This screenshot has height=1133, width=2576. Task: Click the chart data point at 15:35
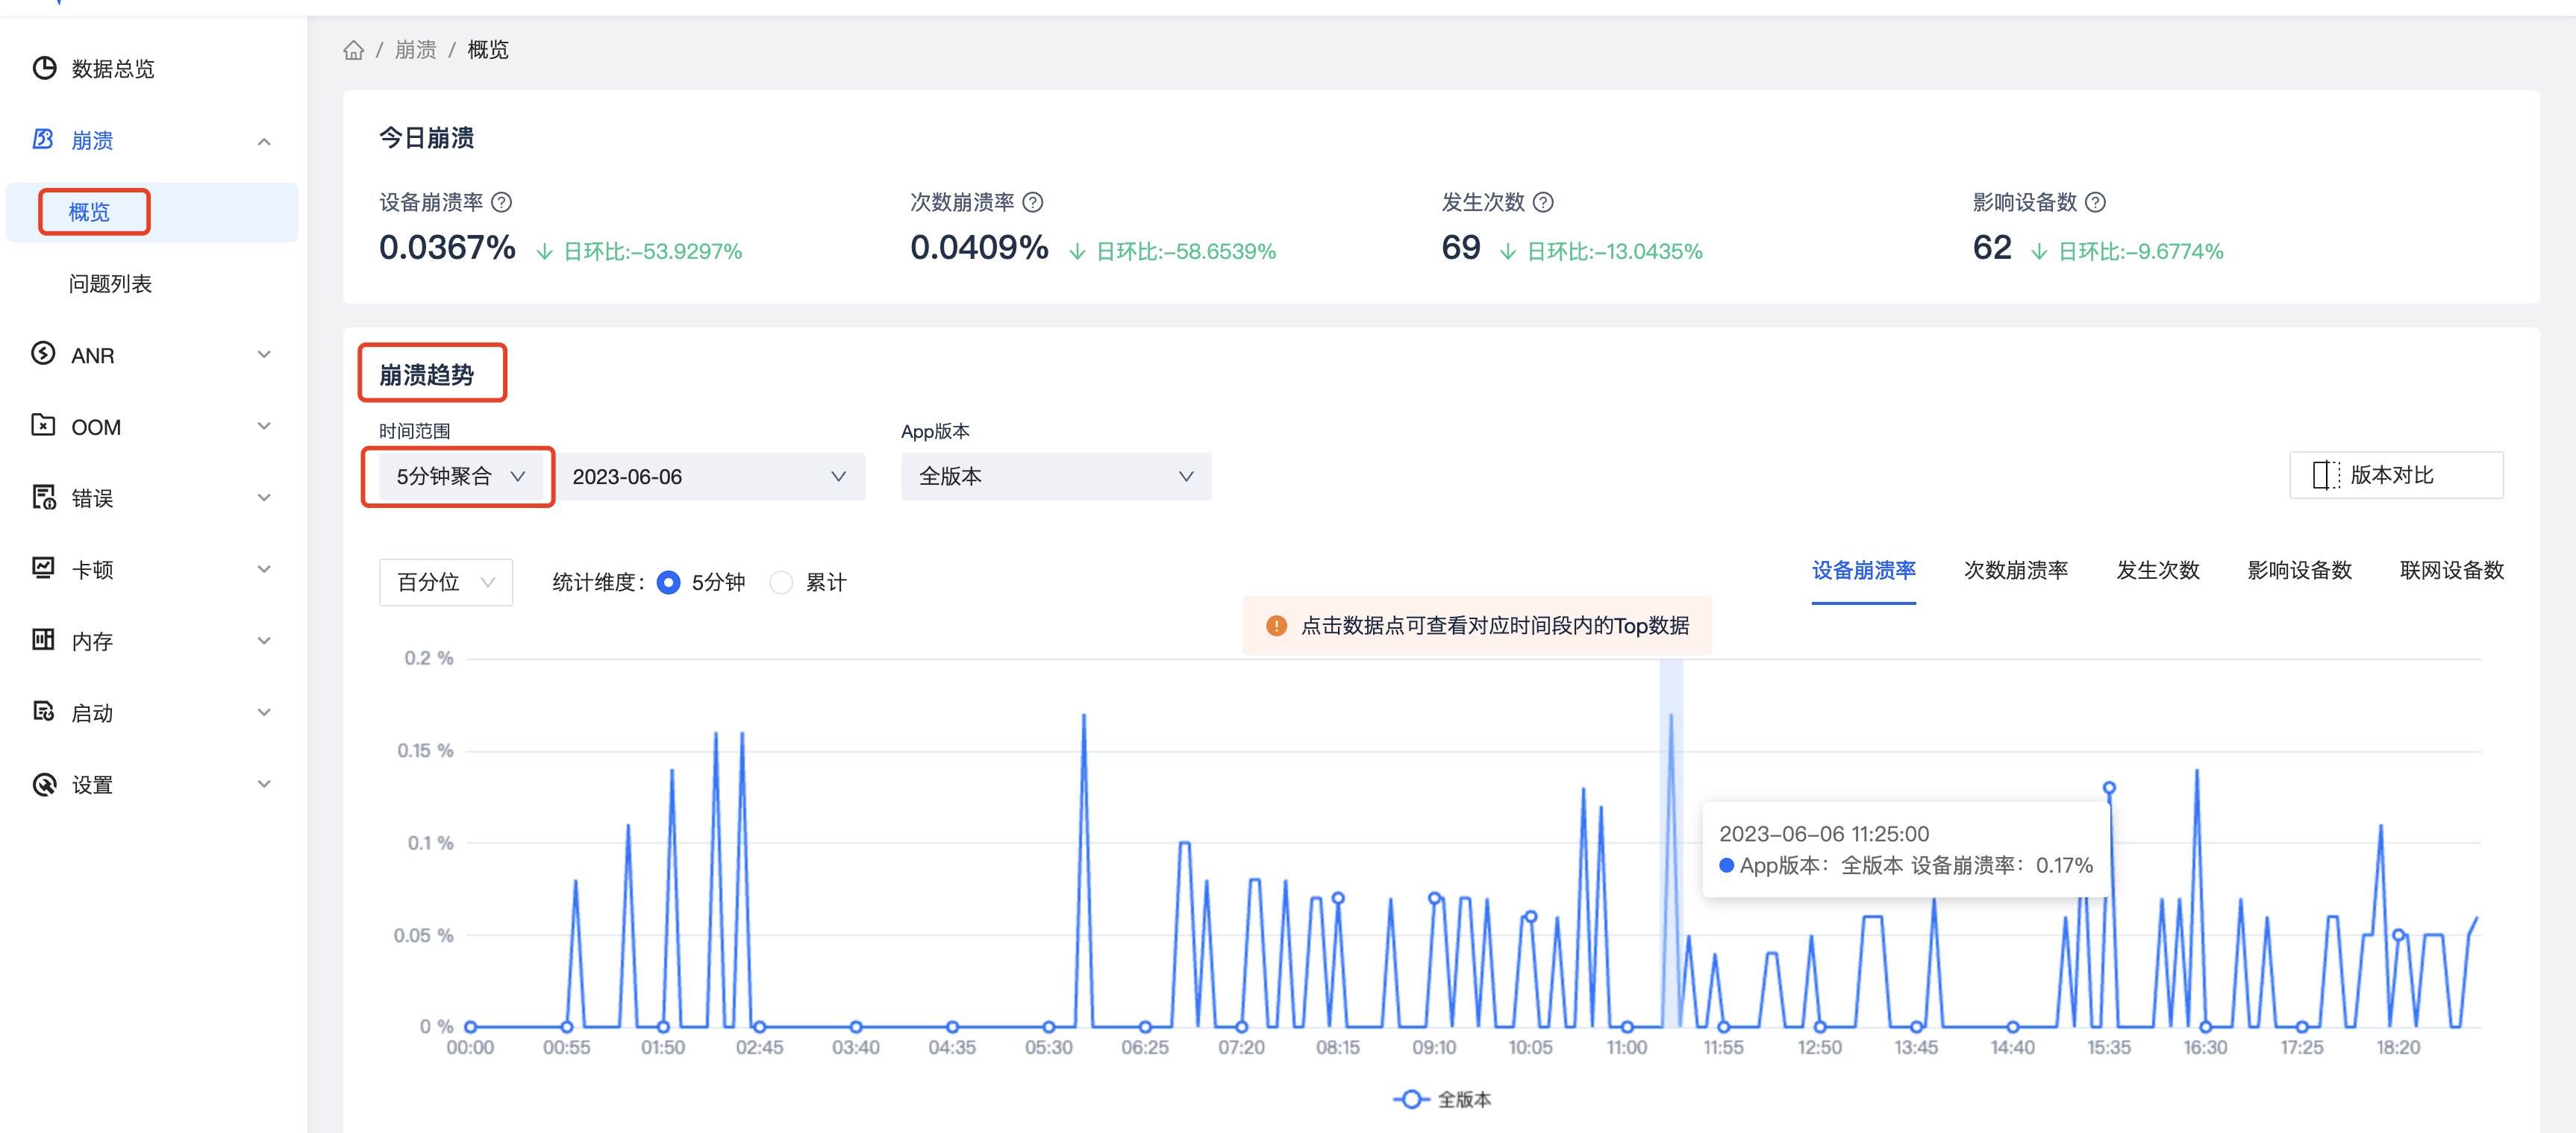click(2109, 788)
